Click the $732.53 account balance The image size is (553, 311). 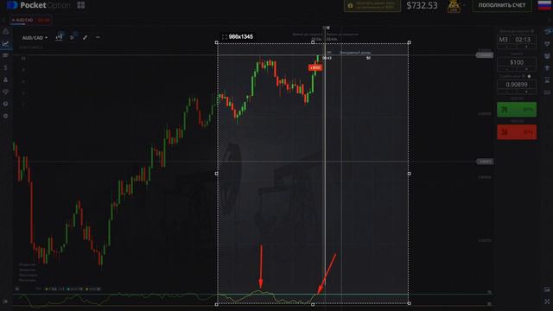pyautogui.click(x=422, y=6)
